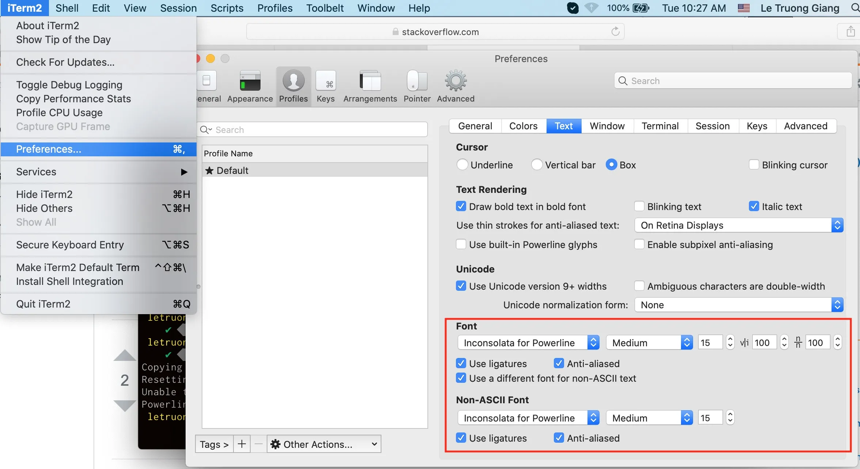Click the plus button to add profile
Image resolution: width=860 pixels, height=469 pixels.
(241, 444)
